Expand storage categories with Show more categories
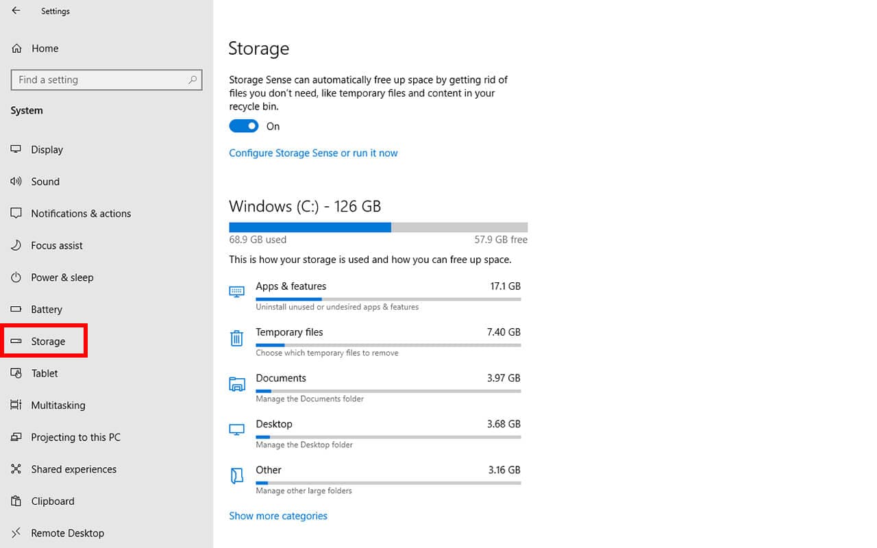This screenshot has width=877, height=548. [x=278, y=516]
